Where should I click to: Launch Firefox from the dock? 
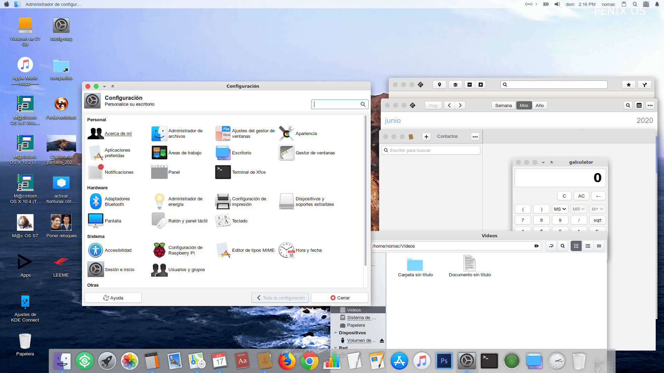point(287,361)
